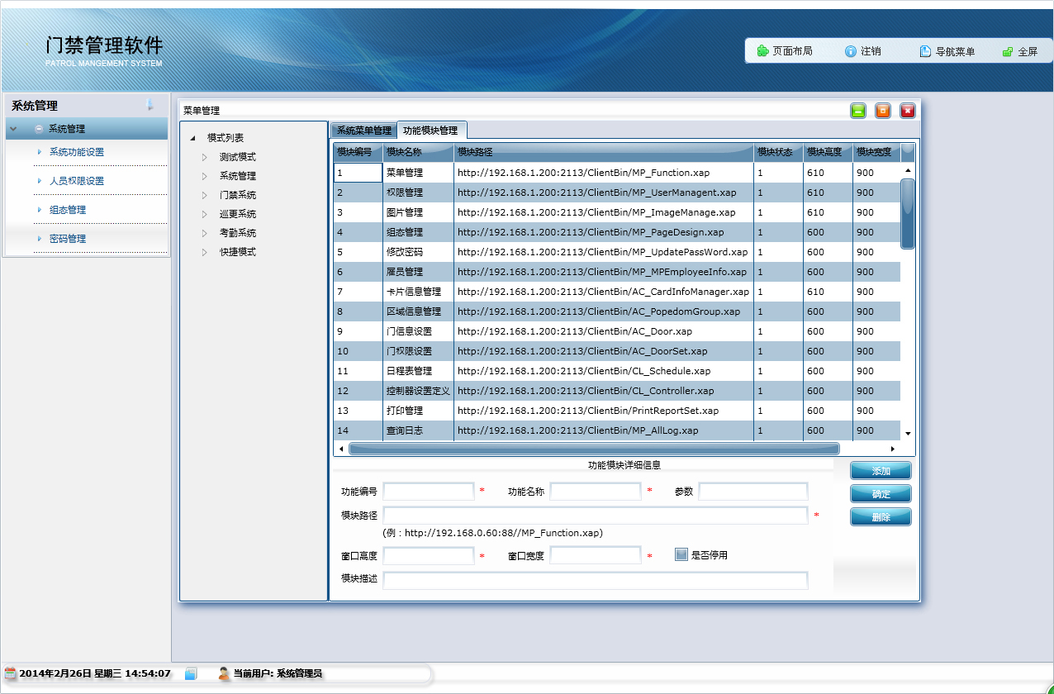1054x694 pixels.
Task: Click the current user avatar icon
Action: (223, 673)
